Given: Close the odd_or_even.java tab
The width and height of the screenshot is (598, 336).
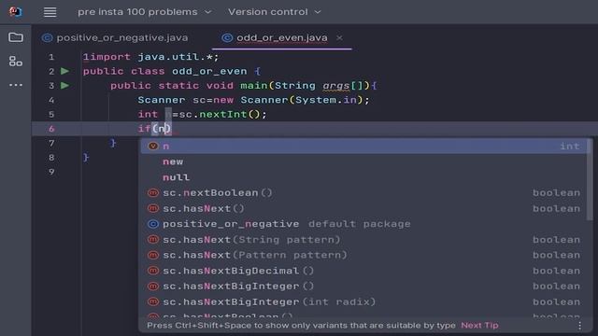Looking at the screenshot, I should [339, 37].
